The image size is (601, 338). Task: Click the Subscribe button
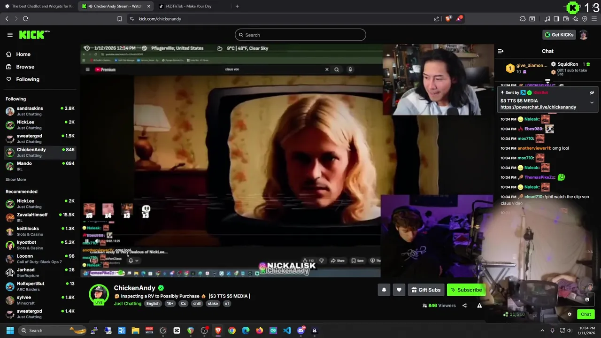466,290
